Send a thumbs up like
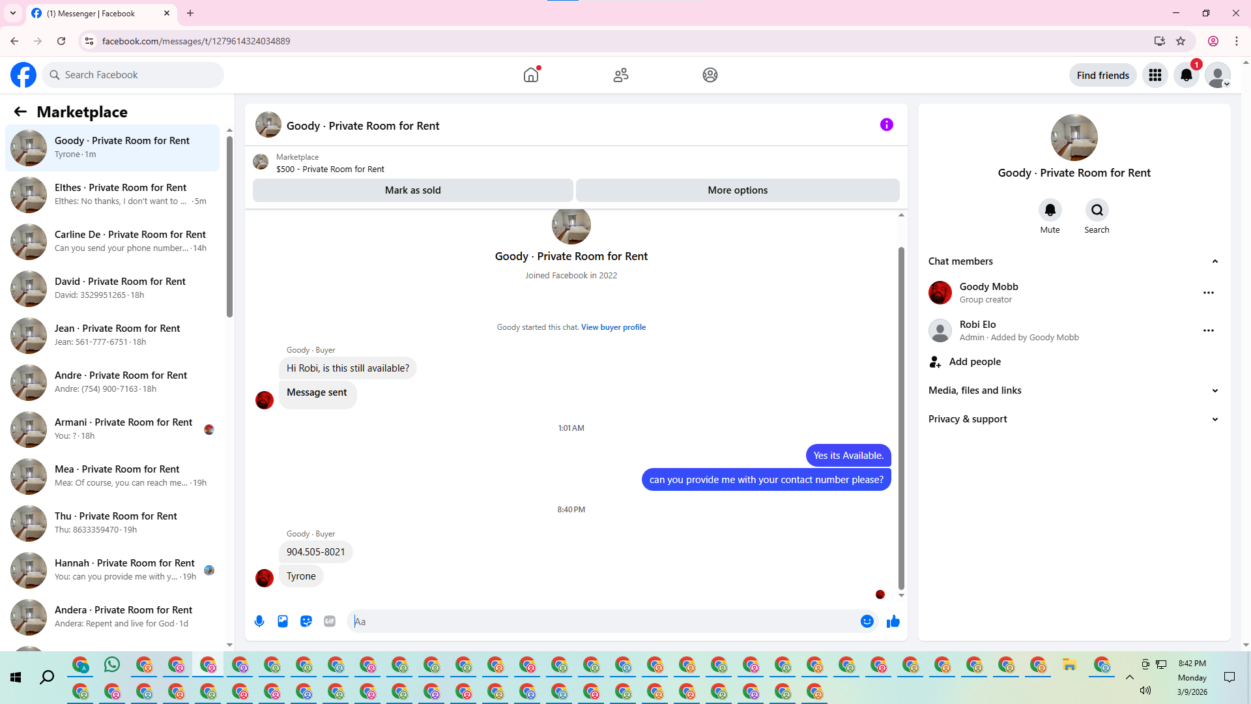This screenshot has width=1251, height=704. pos(893,621)
